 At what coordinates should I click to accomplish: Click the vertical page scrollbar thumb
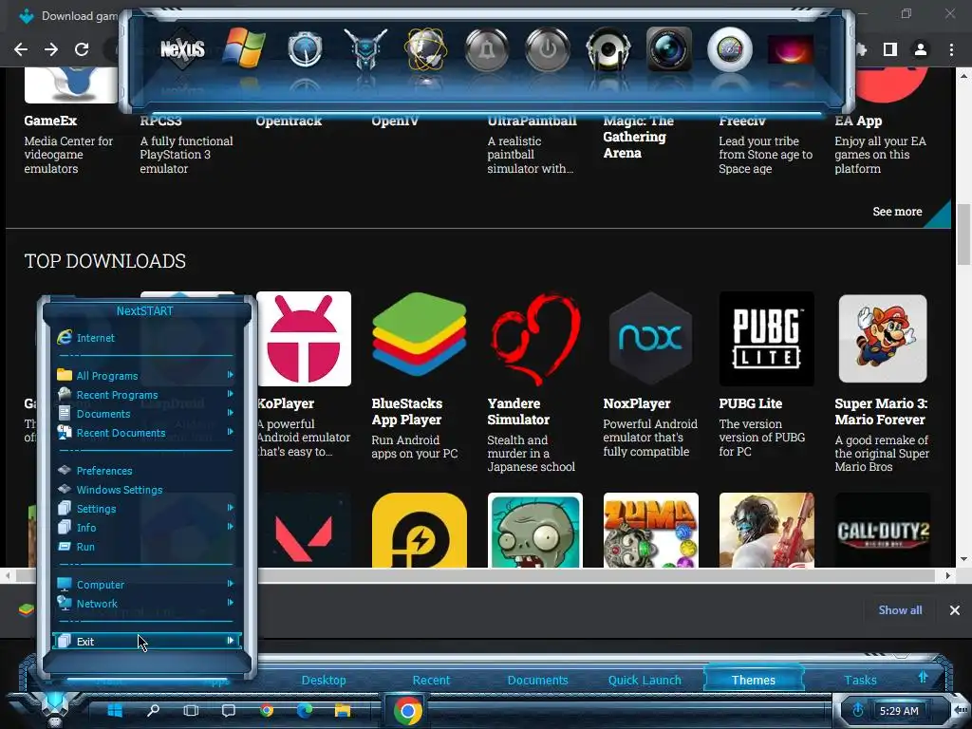(963, 234)
